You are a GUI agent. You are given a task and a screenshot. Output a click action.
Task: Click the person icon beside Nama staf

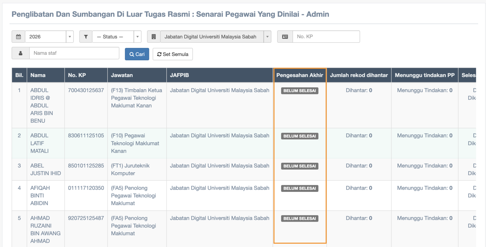(21, 53)
